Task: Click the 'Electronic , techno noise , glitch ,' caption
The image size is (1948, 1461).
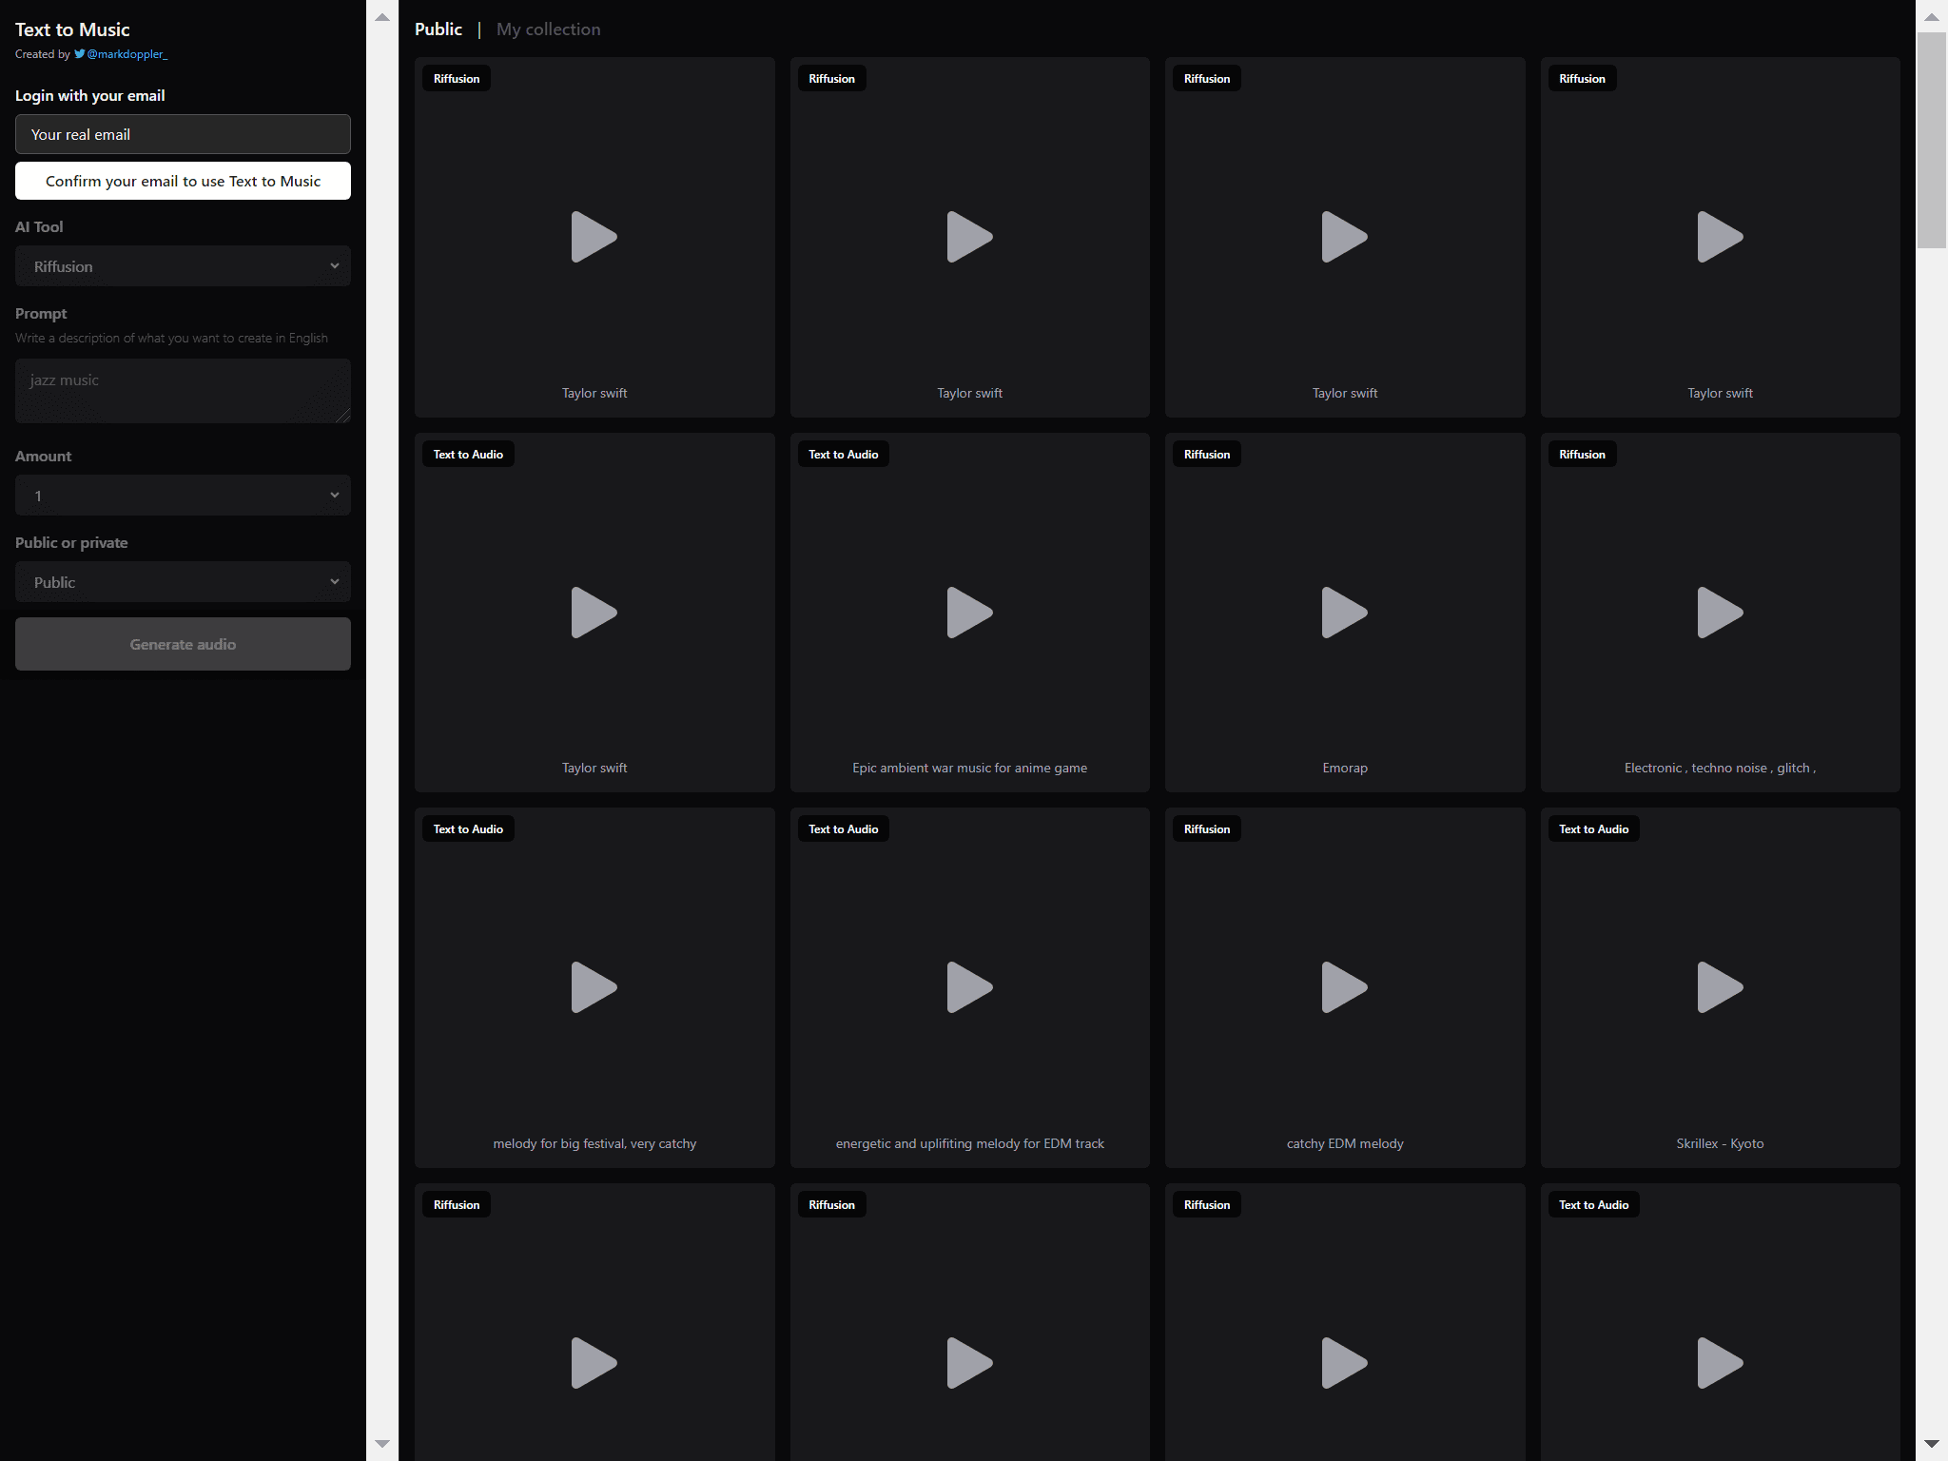Action: click(1720, 768)
